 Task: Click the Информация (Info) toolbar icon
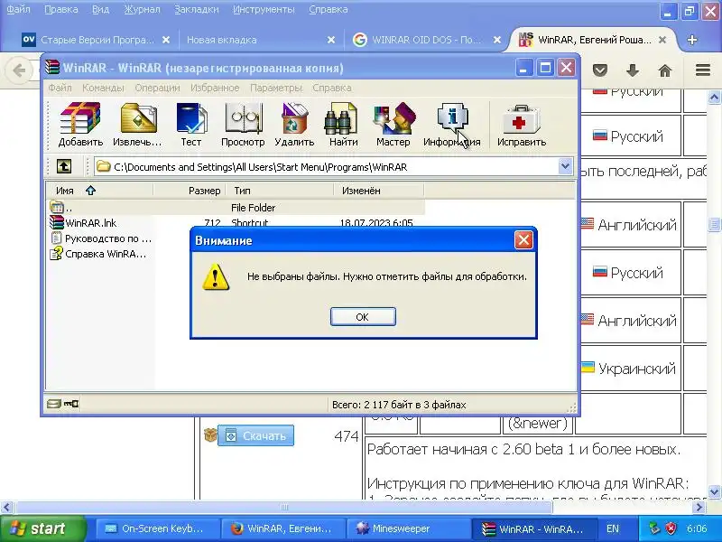pyautogui.click(x=452, y=125)
